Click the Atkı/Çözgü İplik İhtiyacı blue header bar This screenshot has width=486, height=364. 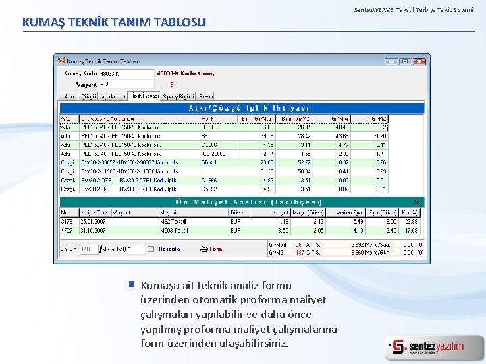coord(242,108)
